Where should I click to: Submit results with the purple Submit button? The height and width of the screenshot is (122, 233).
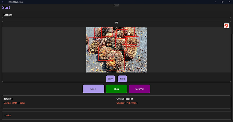click(139, 89)
